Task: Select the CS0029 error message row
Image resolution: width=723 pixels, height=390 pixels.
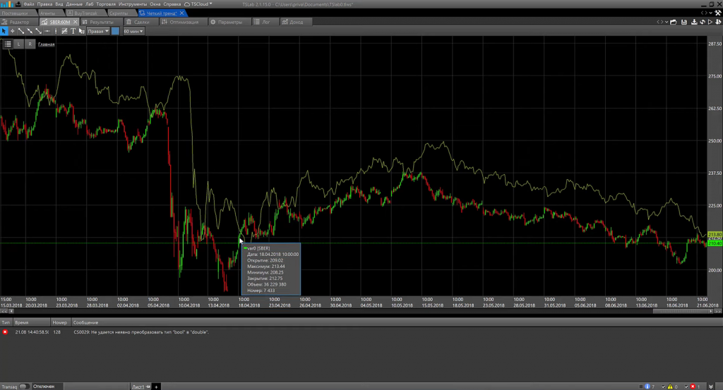Action: pos(141,331)
